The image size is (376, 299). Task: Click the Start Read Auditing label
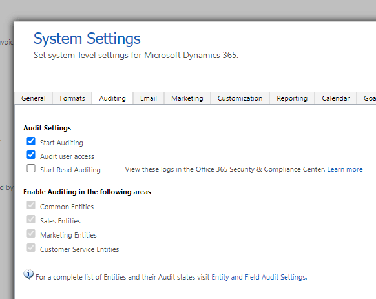pyautogui.click(x=70, y=170)
